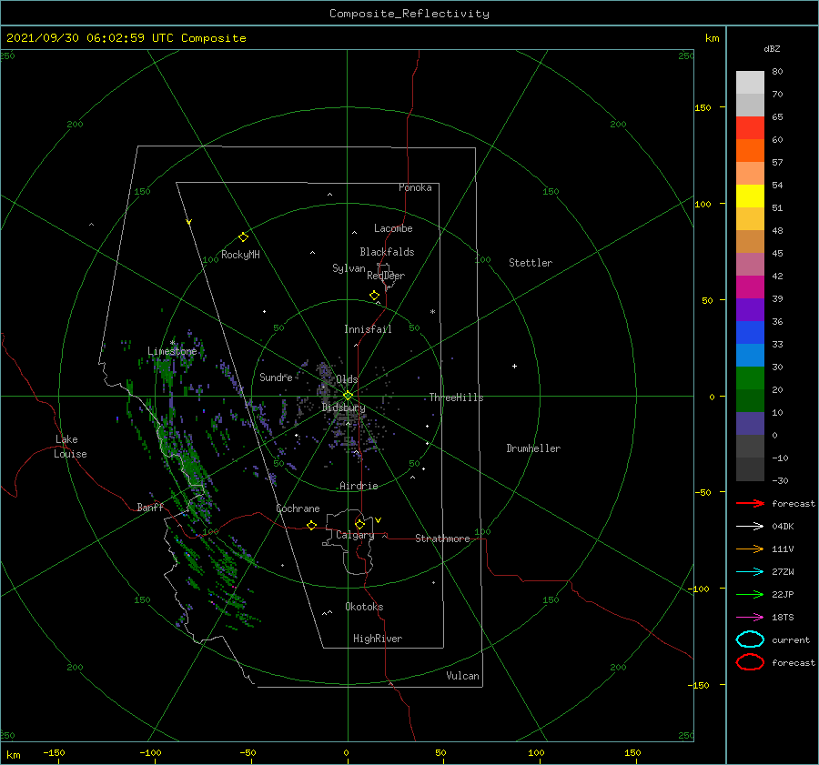Click the Ponoka city label

pyautogui.click(x=415, y=187)
